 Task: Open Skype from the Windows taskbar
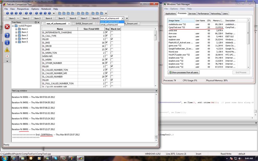pyautogui.click(x=56, y=158)
